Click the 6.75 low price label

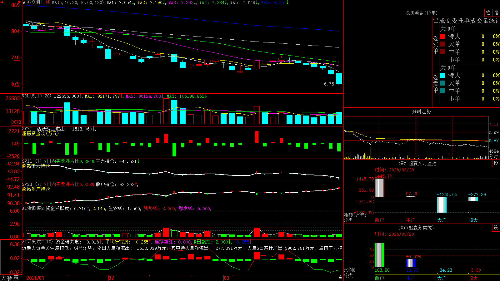pyautogui.click(x=329, y=84)
